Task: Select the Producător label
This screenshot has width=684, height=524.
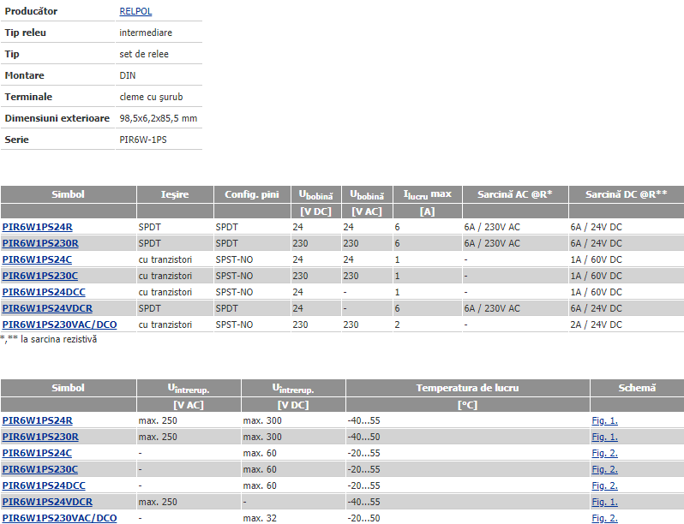Action: point(31,11)
